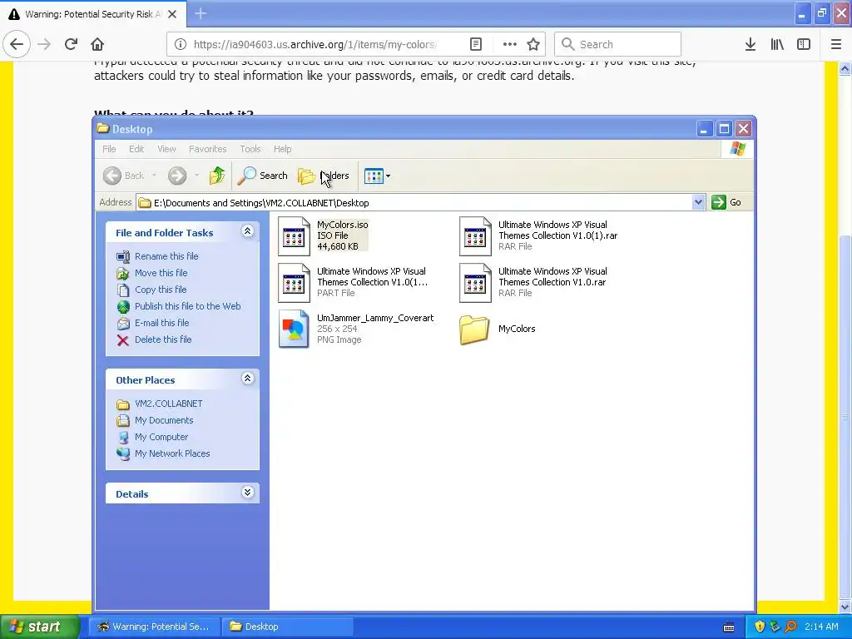This screenshot has width=852, height=639.
Task: Open Edit menu in Explorer
Action: pyautogui.click(x=136, y=149)
